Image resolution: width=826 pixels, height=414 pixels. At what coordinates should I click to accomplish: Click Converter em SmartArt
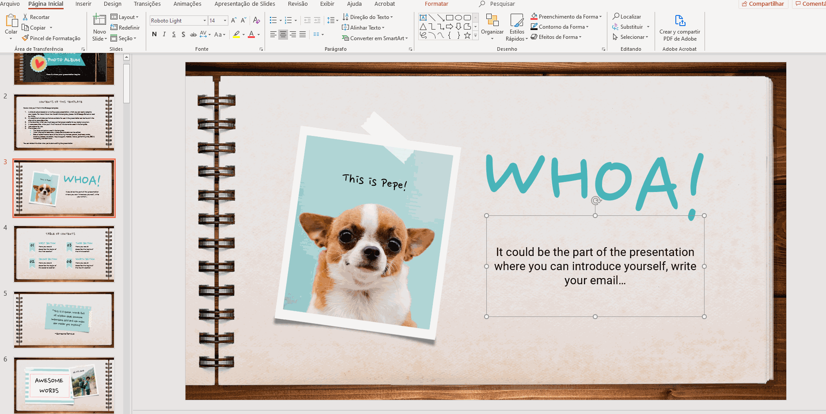(x=375, y=38)
